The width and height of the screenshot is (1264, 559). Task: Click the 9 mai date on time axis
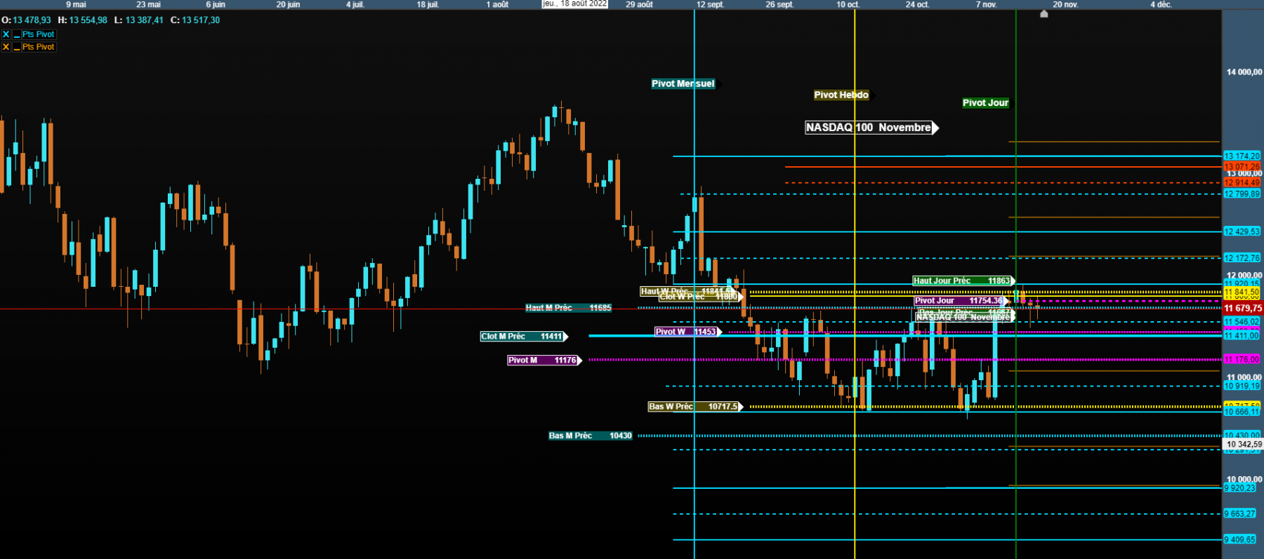[x=76, y=4]
